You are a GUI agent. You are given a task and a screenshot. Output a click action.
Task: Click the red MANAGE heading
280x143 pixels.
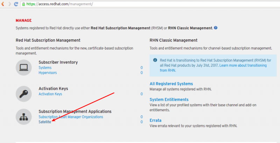coord(23,21)
